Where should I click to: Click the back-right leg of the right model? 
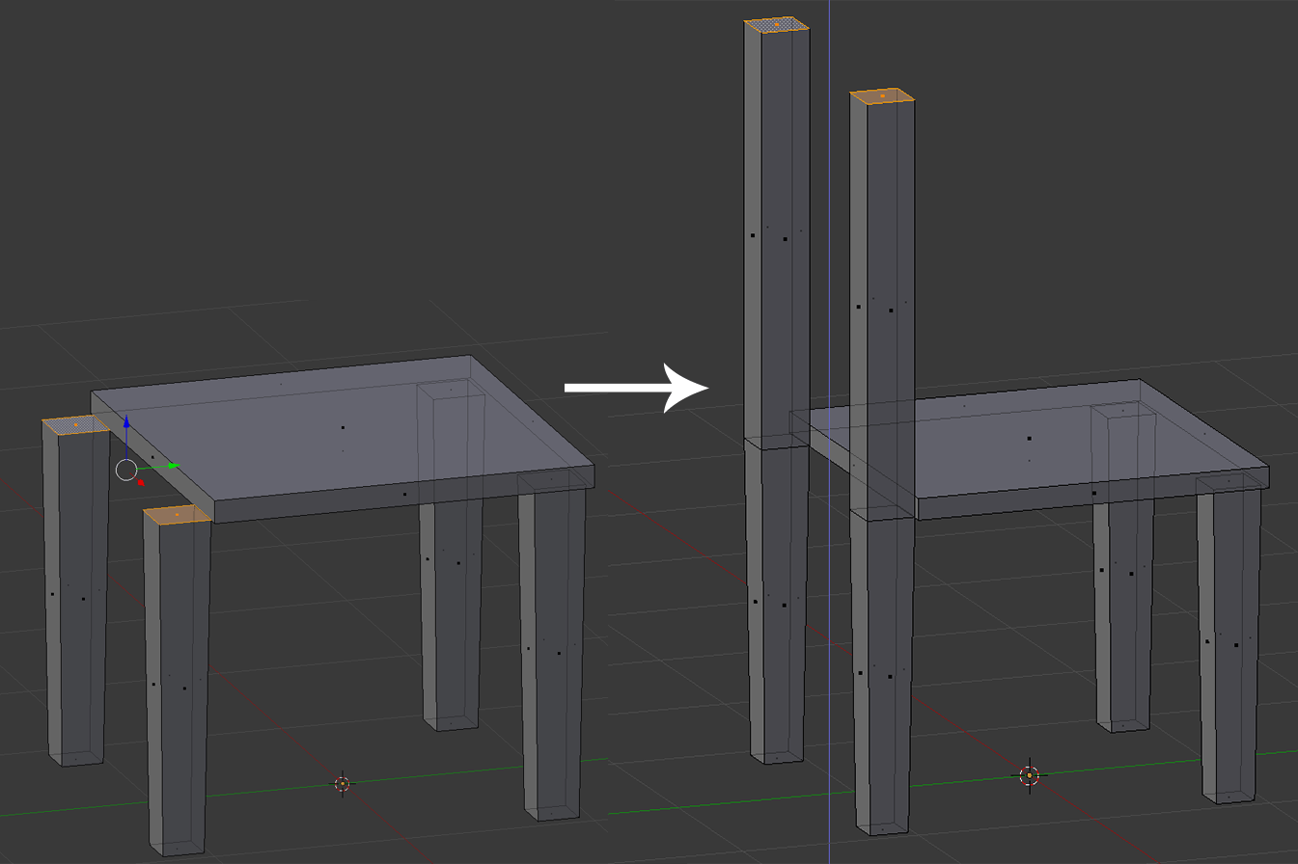pos(1125,617)
